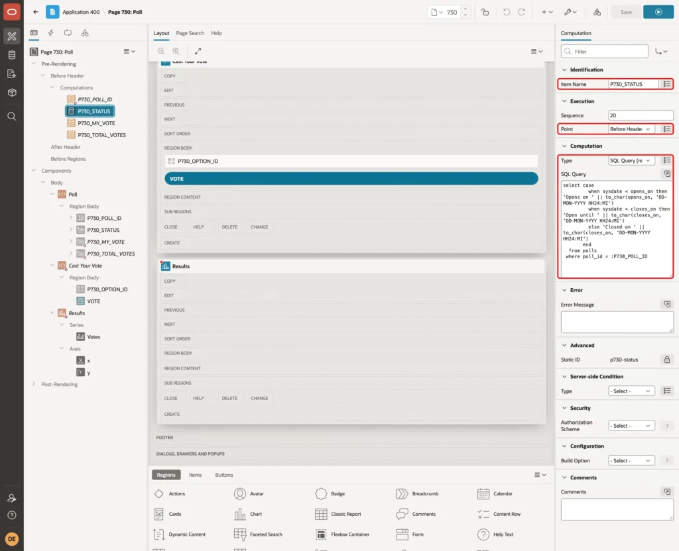Open the Help tab
Viewport: 679px width, 551px height.
point(217,33)
